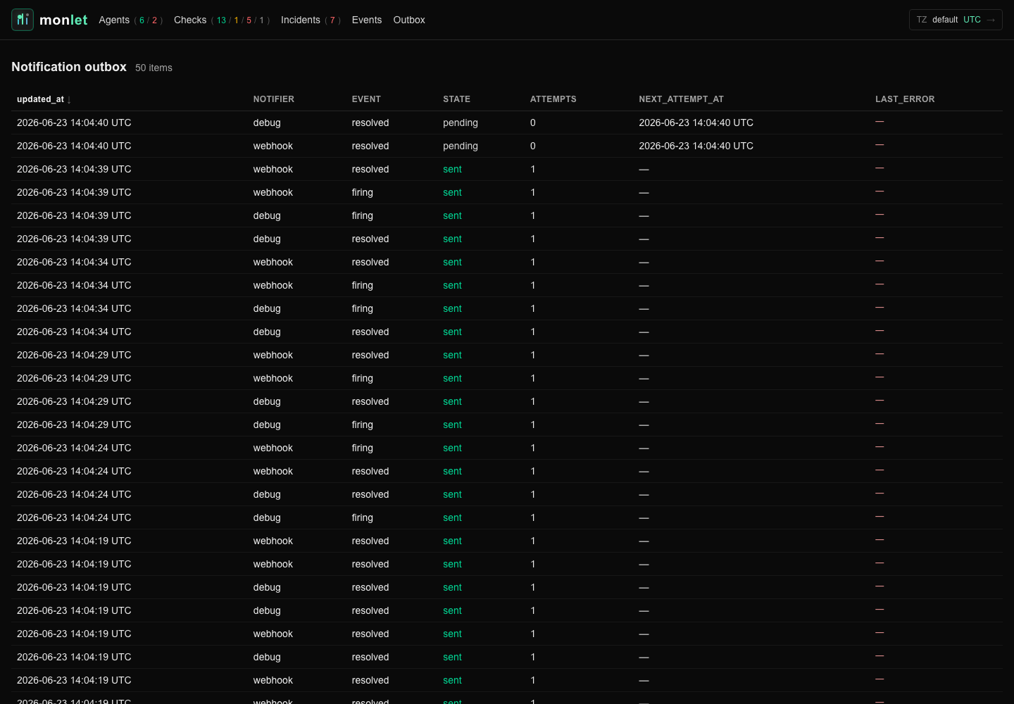Click 'pending' state in 14:04:40 debug row
Image resolution: width=1014 pixels, height=704 pixels.
[461, 122]
